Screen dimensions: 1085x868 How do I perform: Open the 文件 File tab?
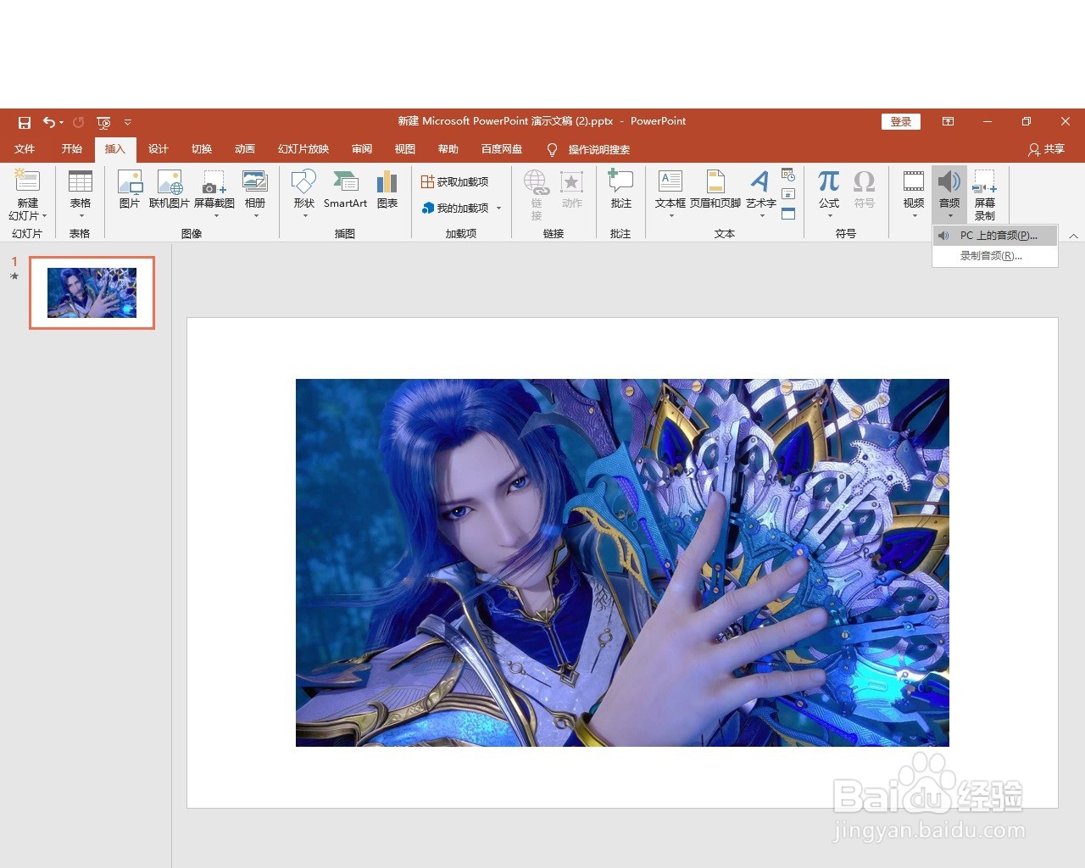[x=25, y=149]
